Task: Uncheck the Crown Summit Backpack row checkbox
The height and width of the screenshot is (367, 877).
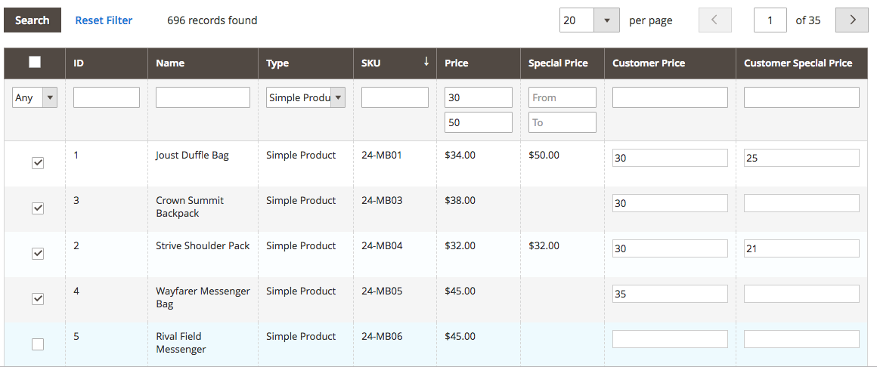Action: pos(38,208)
